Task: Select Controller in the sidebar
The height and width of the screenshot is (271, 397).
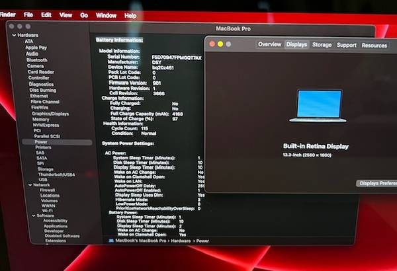Action: pyautogui.click(x=39, y=78)
